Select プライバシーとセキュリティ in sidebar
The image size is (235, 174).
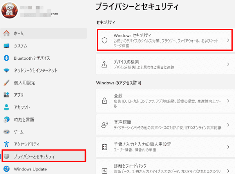tap(43, 156)
